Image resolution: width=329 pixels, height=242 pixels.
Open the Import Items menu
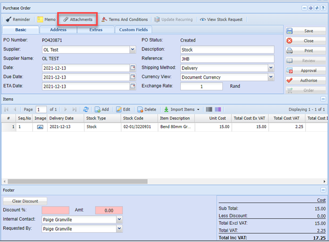tap(182, 109)
